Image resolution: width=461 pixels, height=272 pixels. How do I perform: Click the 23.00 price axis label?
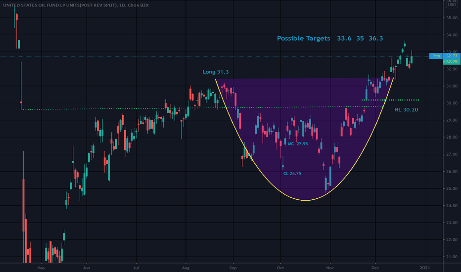(452, 223)
